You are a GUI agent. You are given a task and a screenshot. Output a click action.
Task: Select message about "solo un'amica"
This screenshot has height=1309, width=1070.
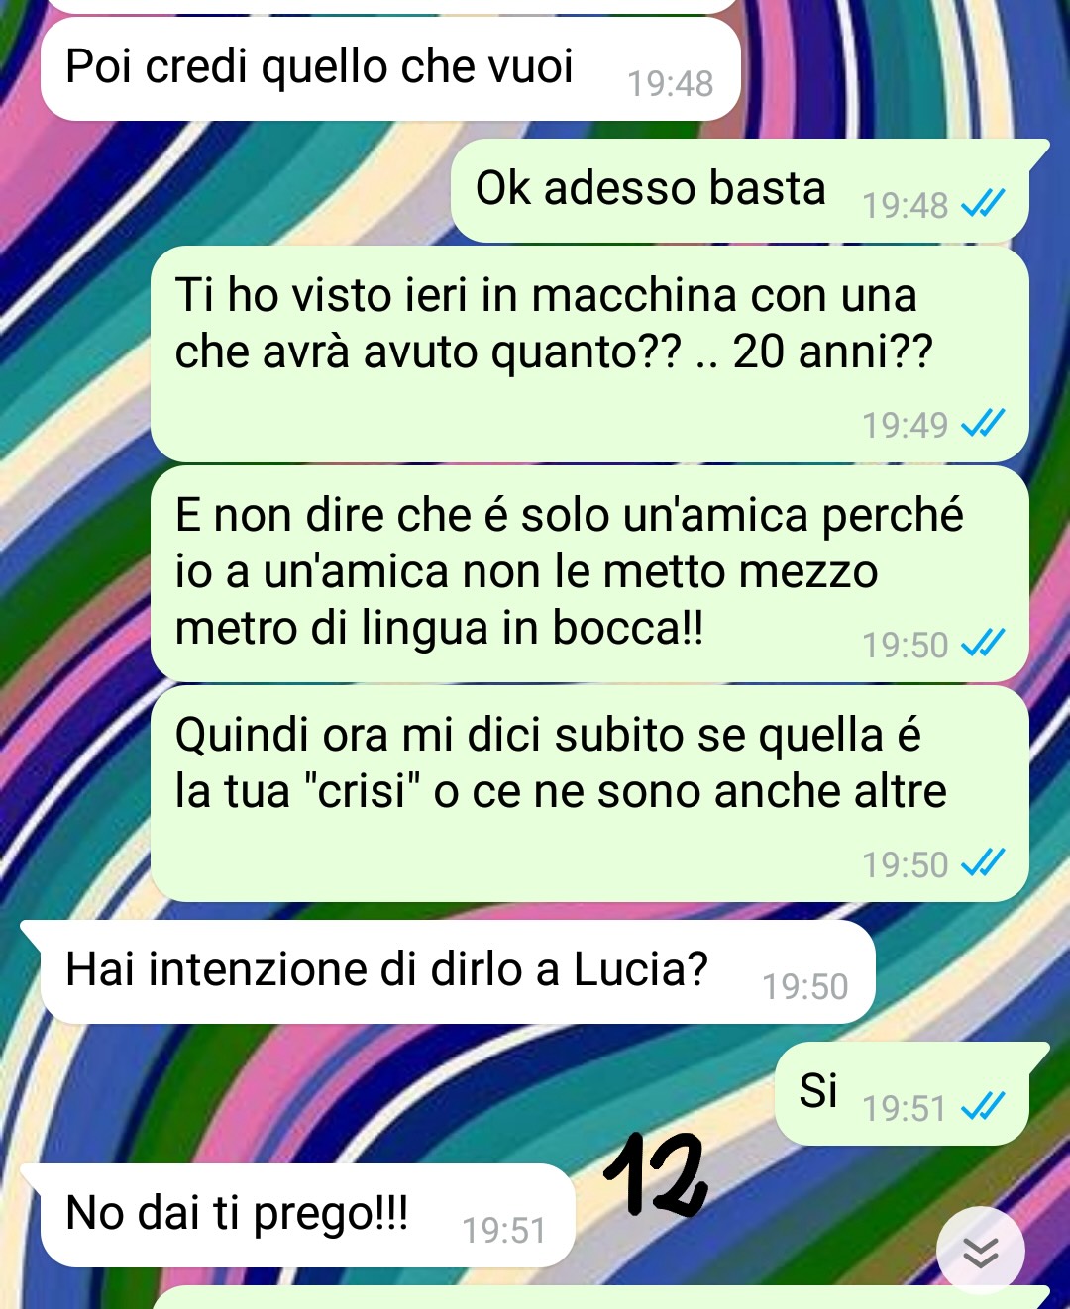[x=589, y=574]
